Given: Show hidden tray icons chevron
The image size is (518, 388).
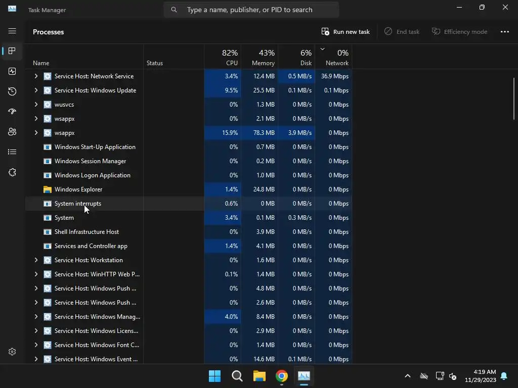Looking at the screenshot, I should (x=408, y=376).
